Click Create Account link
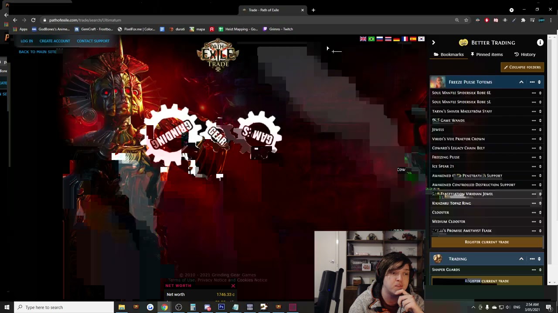 [54, 41]
